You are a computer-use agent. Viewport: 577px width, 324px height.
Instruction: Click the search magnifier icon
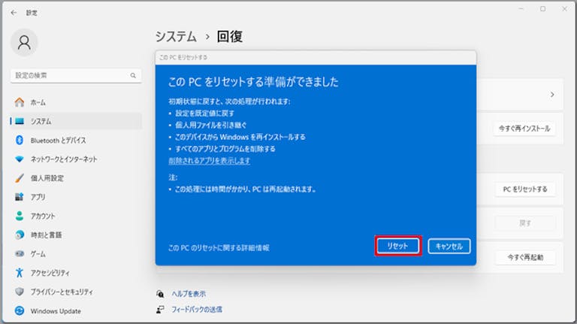click(133, 75)
